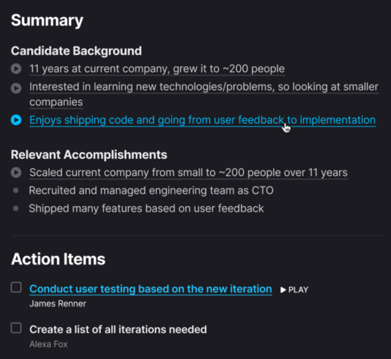
Task: Click play icon beside "Interested in learning new technologies"
Action: [x=16, y=87]
